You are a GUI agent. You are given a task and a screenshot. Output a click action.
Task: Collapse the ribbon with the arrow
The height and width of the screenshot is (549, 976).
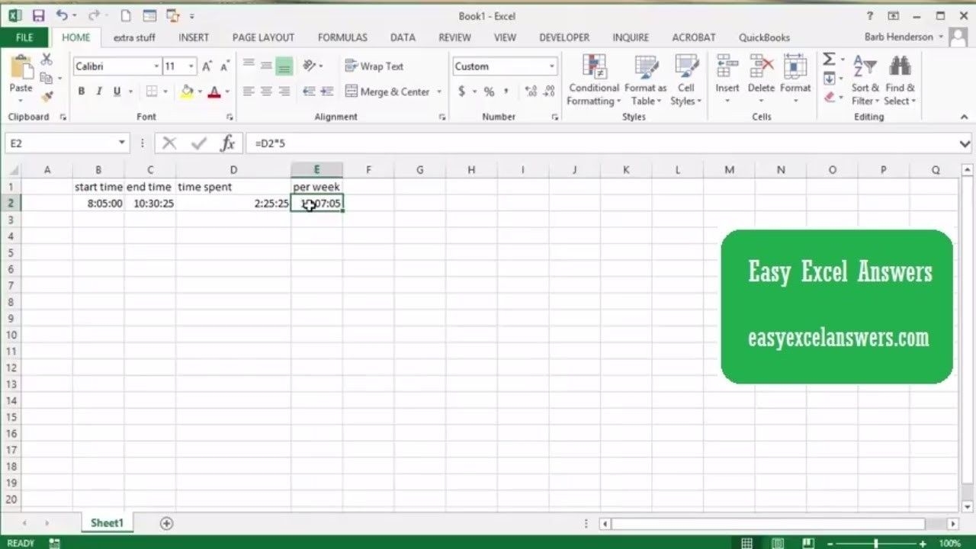pyautogui.click(x=964, y=117)
